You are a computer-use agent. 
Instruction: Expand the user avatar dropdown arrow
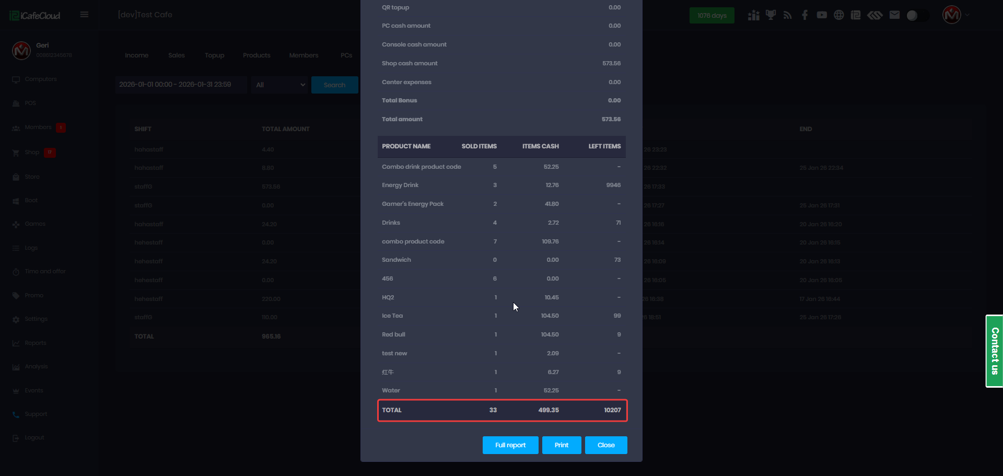[x=967, y=15]
